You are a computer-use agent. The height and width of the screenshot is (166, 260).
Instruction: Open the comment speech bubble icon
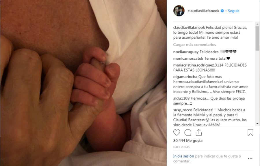188,133
